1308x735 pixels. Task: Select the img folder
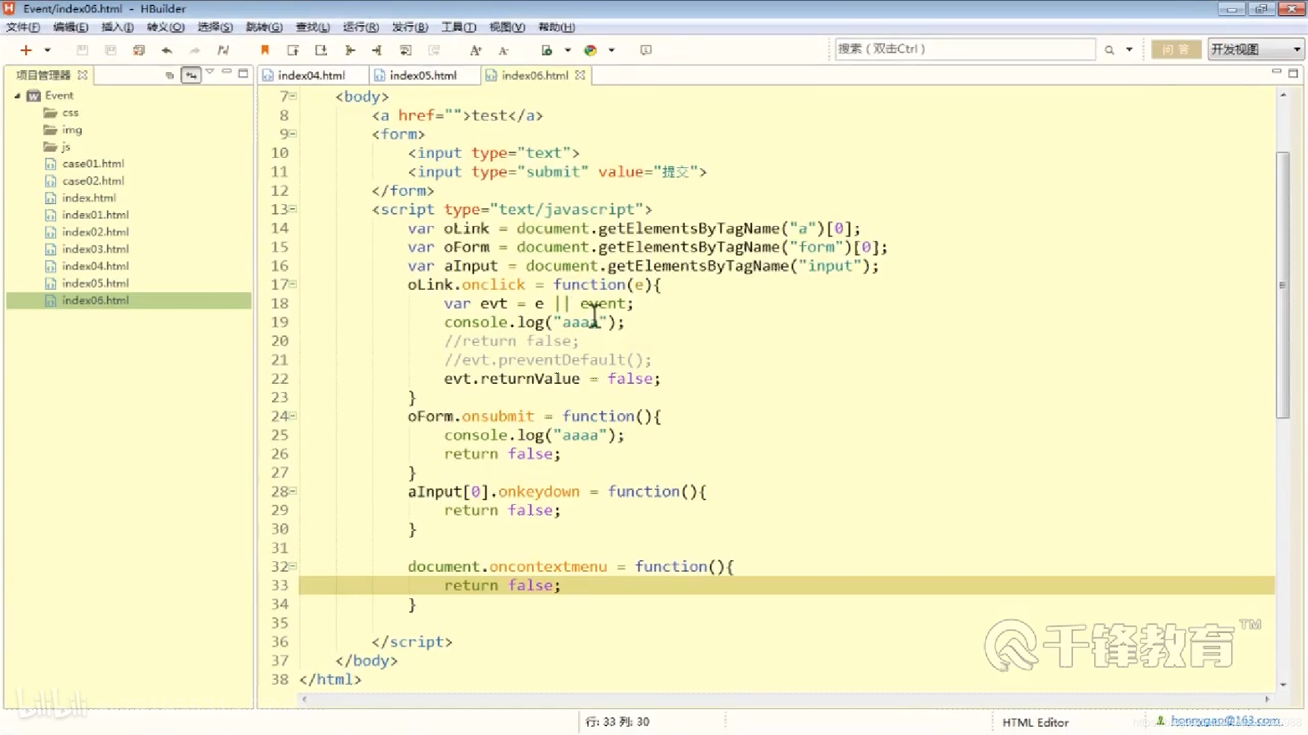coord(63,130)
